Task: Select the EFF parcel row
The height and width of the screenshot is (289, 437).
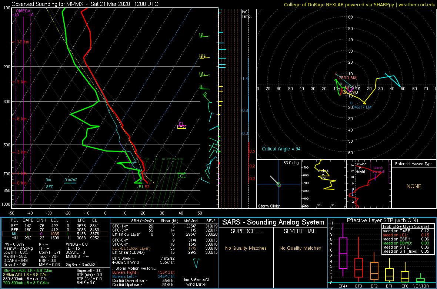Action: [55, 230]
